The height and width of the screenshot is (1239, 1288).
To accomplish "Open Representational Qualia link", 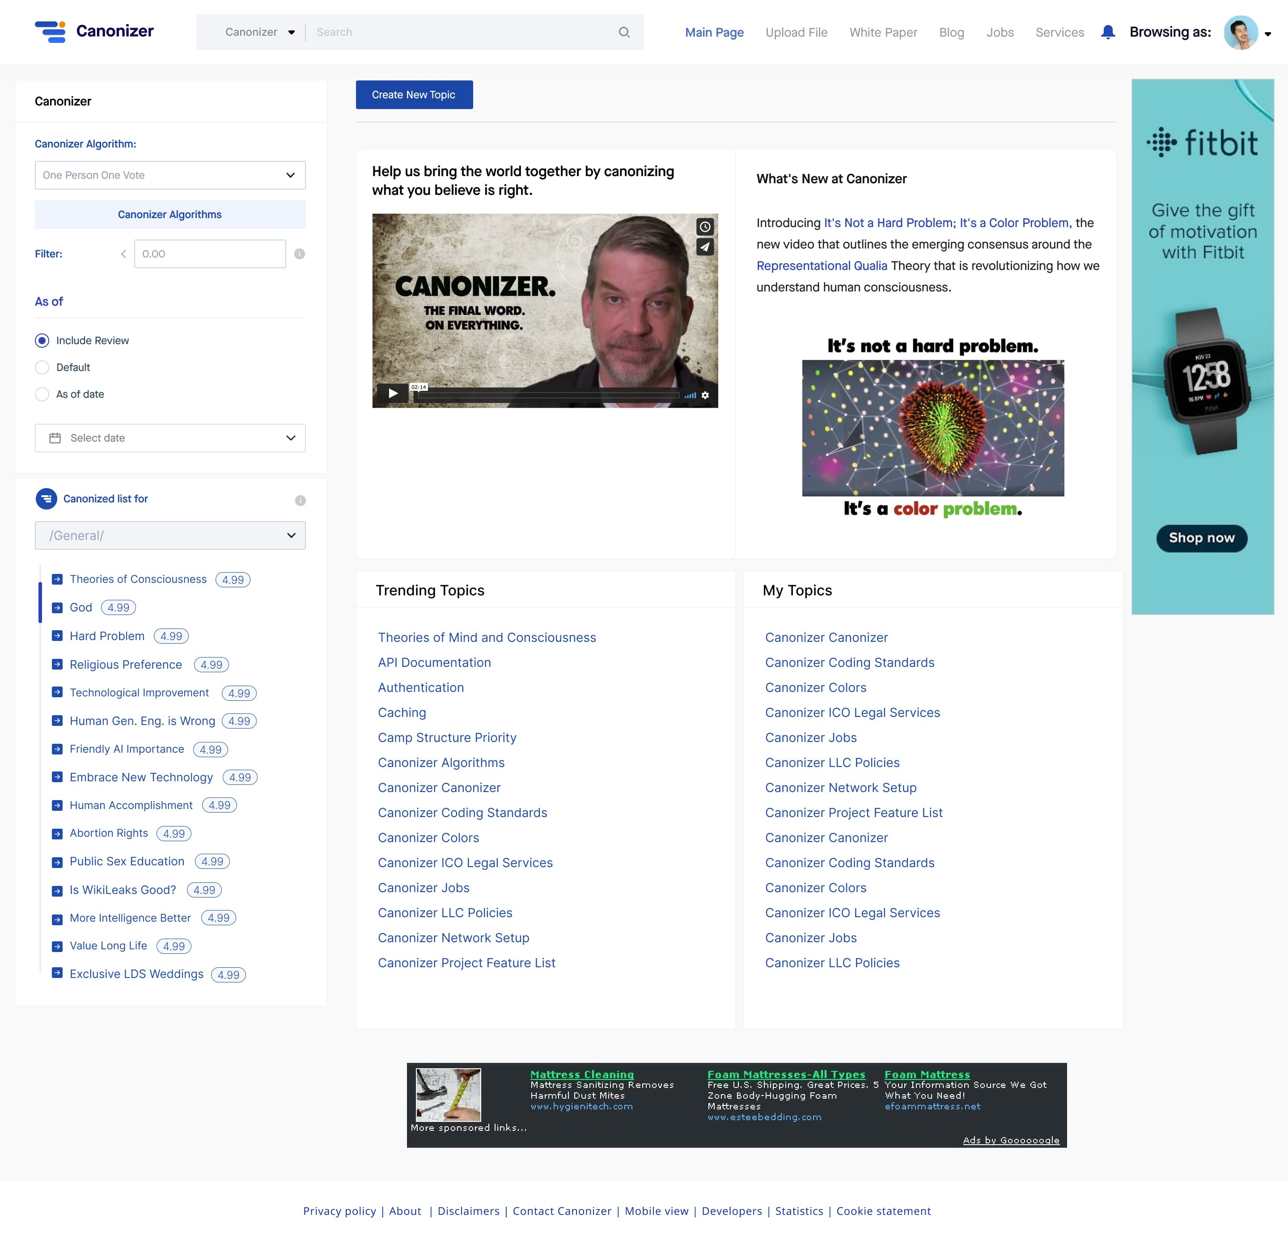I will [x=822, y=265].
